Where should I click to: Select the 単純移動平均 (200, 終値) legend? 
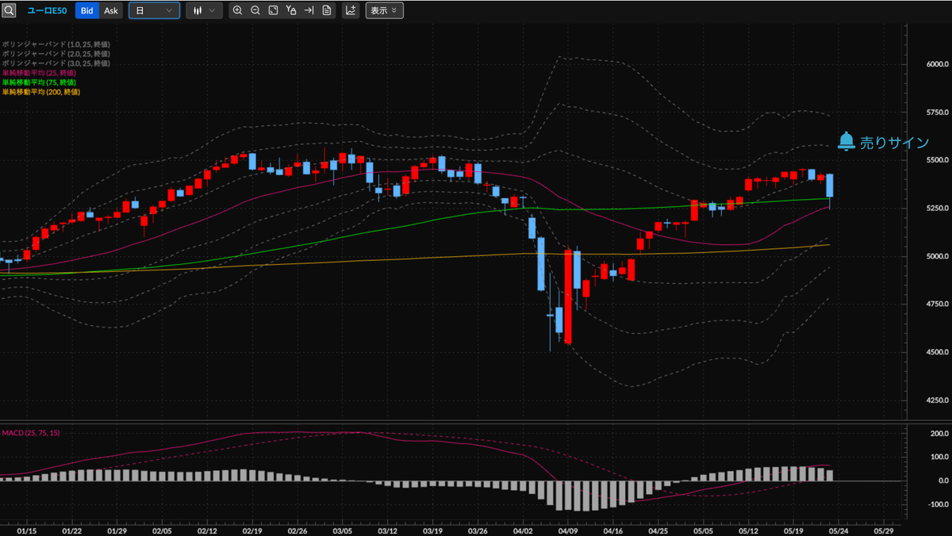coord(41,92)
